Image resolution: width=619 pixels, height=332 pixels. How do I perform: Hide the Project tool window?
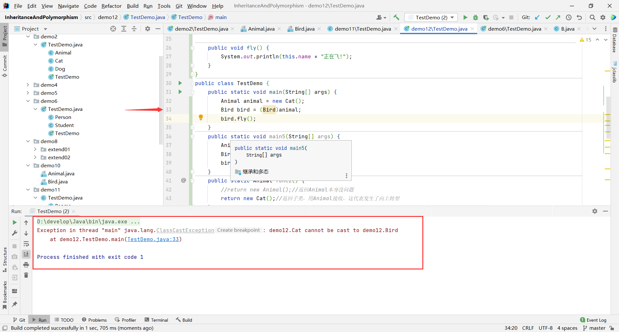pos(158,29)
